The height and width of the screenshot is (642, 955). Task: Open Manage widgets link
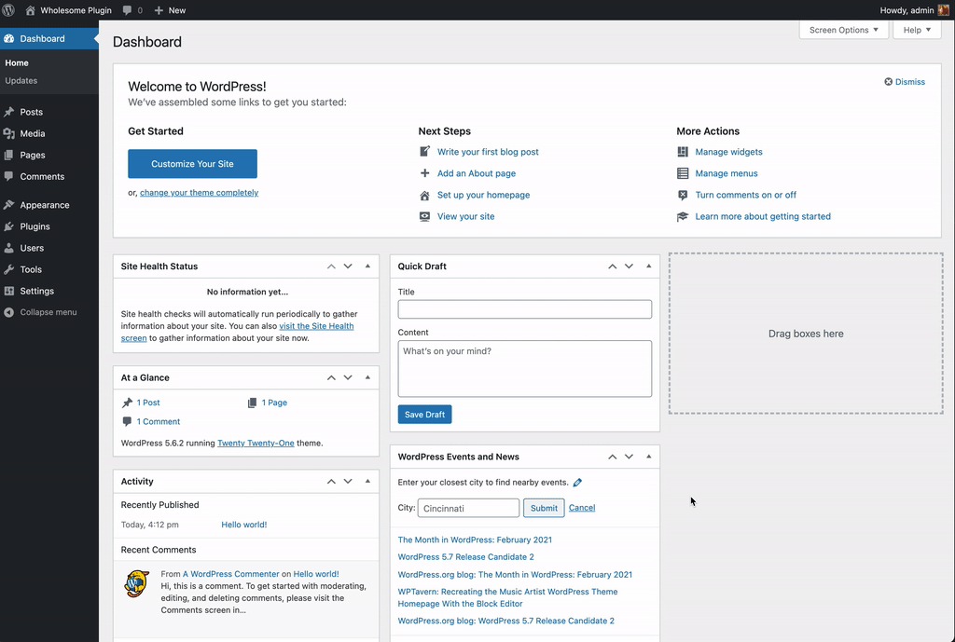(x=729, y=152)
